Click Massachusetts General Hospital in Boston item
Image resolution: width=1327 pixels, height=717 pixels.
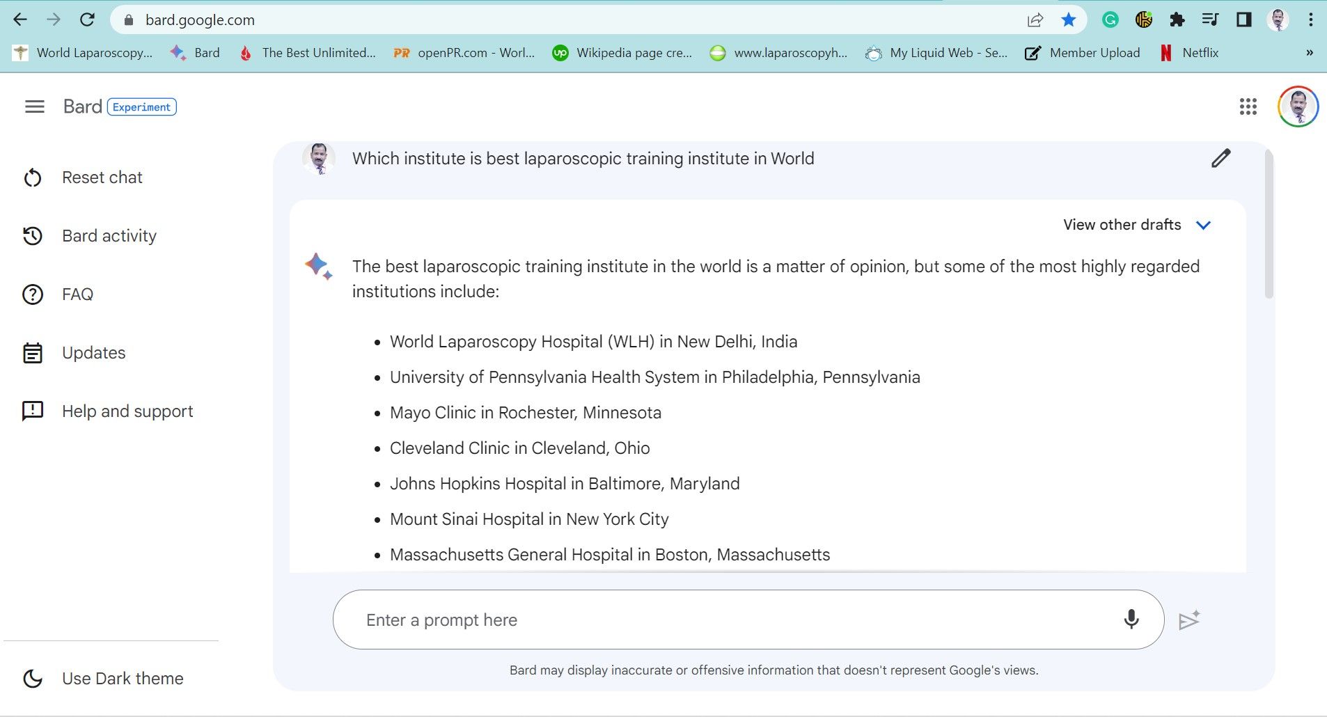coord(610,555)
